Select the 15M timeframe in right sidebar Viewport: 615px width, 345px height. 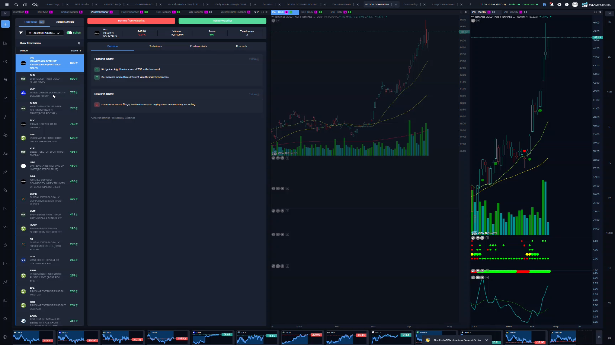[610, 92]
